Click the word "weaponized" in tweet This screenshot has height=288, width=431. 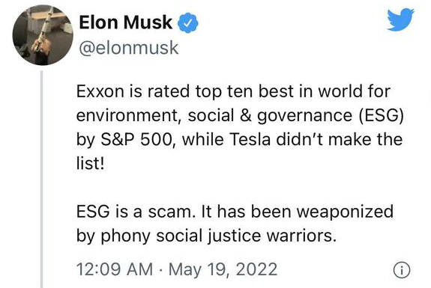tap(345, 212)
